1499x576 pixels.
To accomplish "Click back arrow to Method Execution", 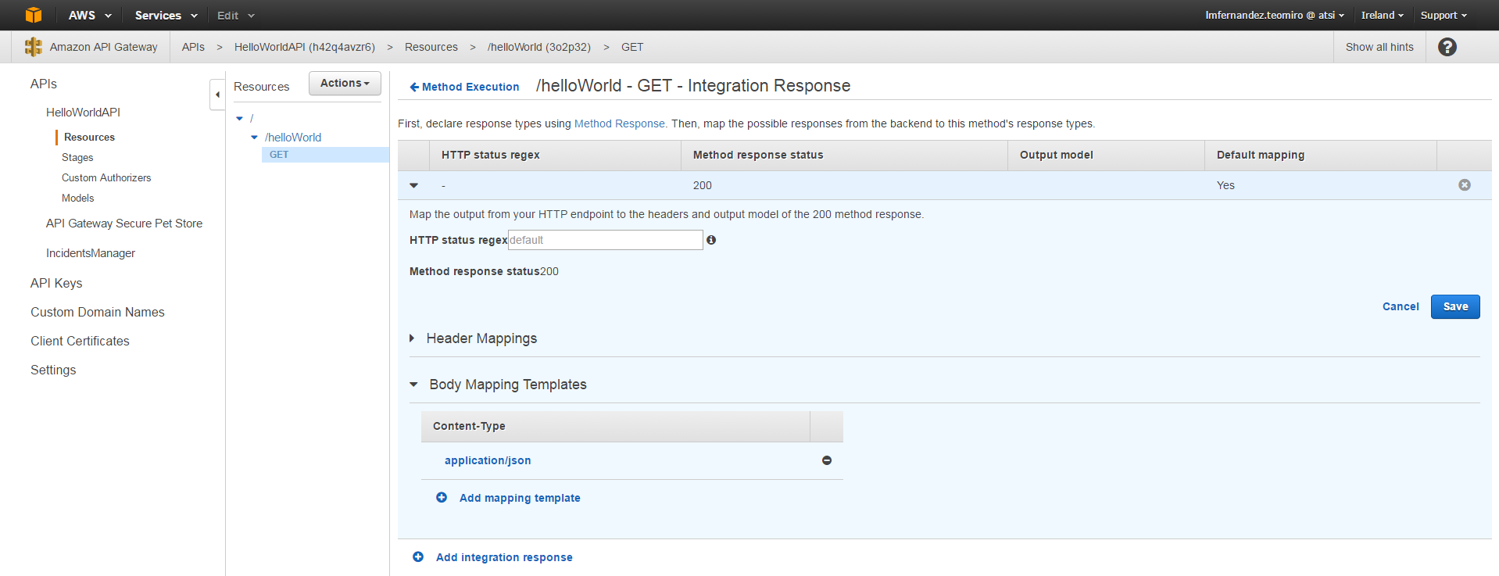I will coord(414,87).
